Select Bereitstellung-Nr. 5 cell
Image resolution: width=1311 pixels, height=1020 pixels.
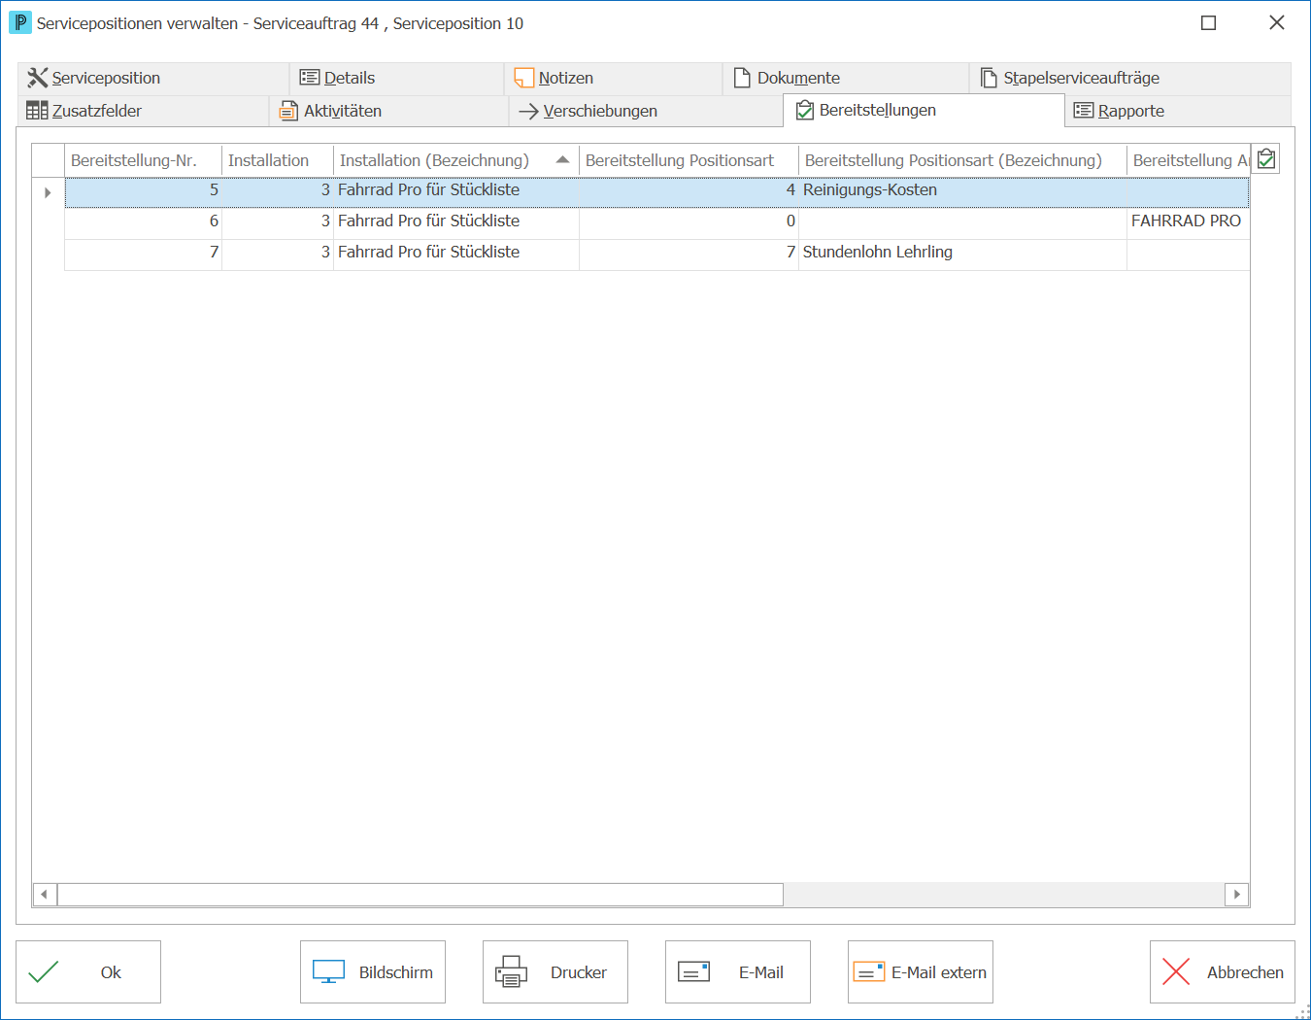[143, 190]
